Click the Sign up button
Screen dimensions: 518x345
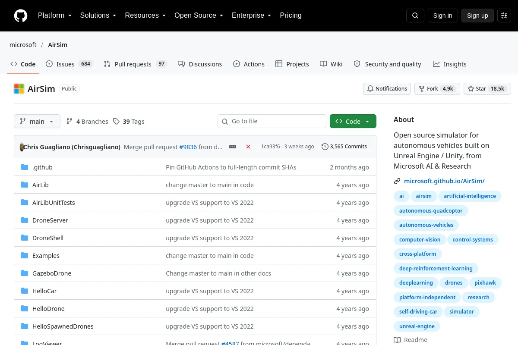point(477,16)
